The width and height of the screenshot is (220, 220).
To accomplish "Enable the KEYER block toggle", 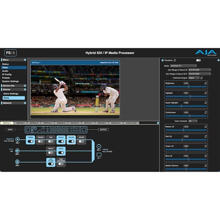I will 81,141.
